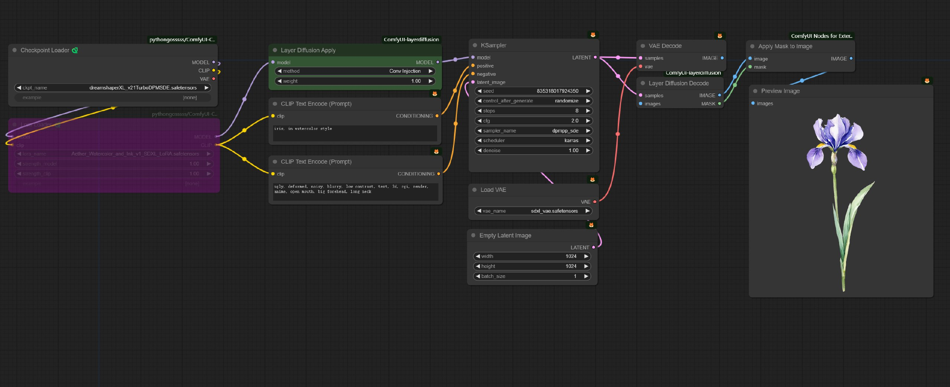Viewport: 950px width, 387px height.
Task: Increase steps using its right arrow
Action: tap(588, 111)
